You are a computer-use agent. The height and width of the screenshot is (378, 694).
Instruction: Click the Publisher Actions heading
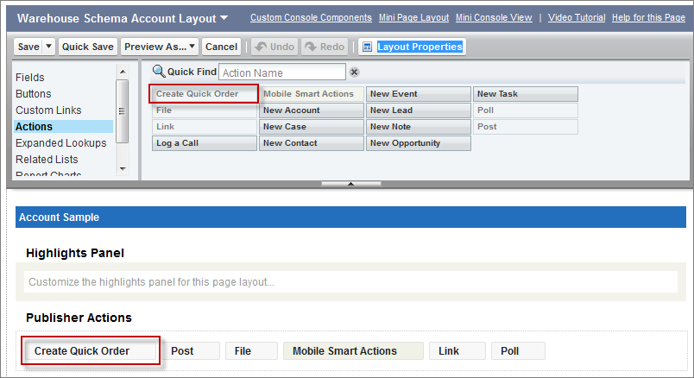tap(79, 318)
